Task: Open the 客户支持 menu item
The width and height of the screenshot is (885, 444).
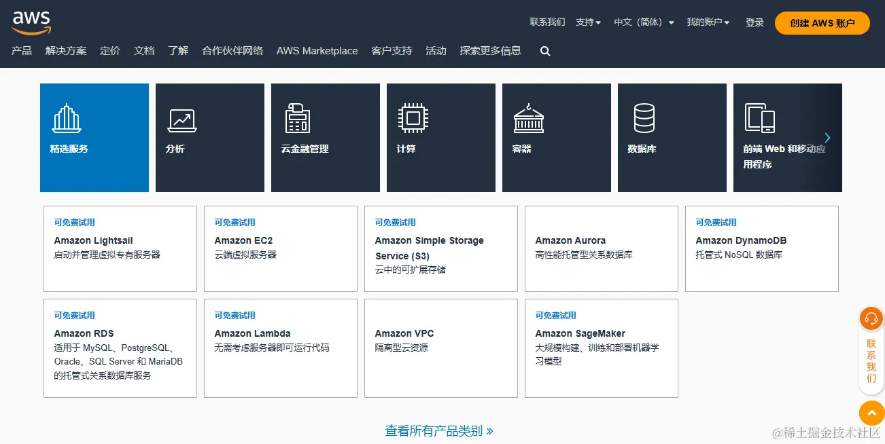Action: 392,51
